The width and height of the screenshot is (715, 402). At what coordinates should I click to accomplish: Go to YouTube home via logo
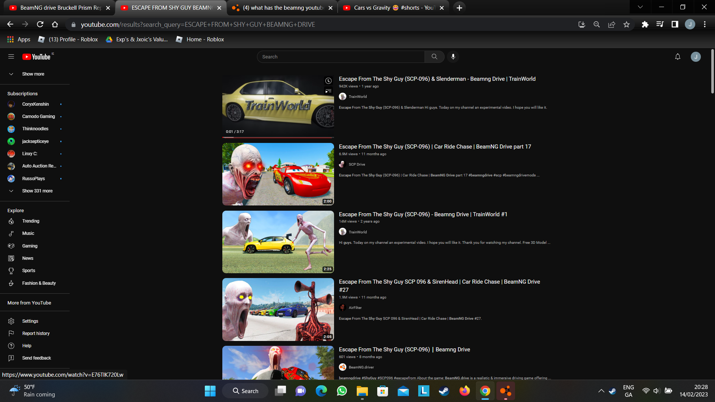tap(36, 57)
